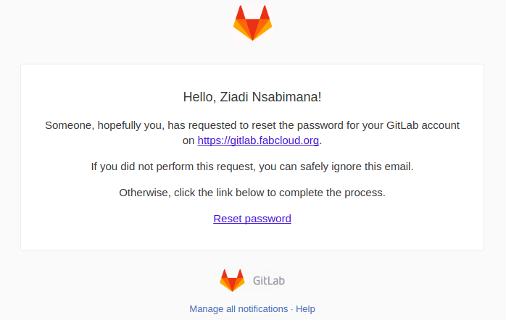This screenshot has height=320, width=506.
Task: Open the Reset password link
Action: (x=252, y=219)
